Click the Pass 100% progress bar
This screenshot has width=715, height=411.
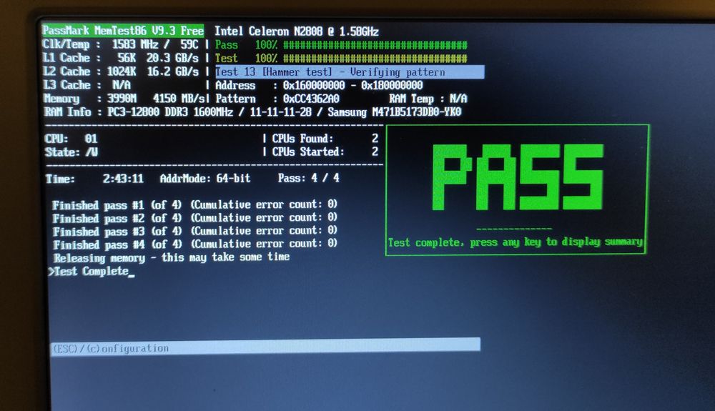coord(341,44)
